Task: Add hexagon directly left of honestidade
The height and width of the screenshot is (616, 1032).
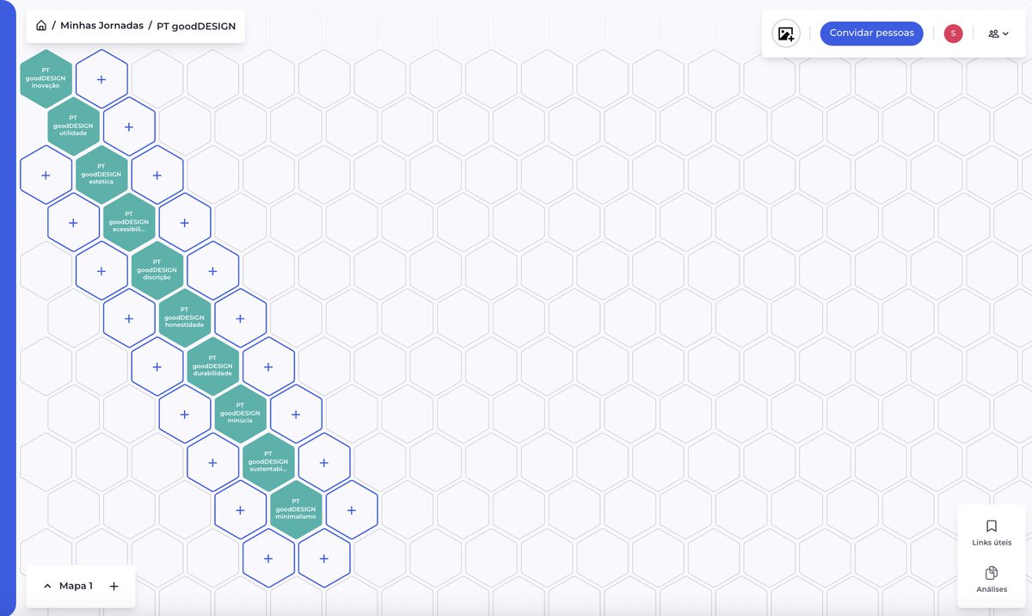Action: click(129, 318)
